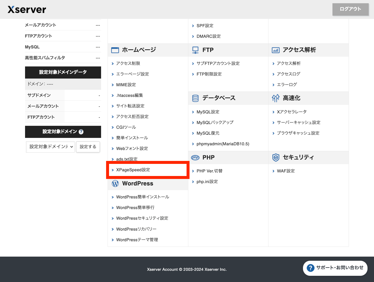Viewport: 374px width, 282px height.
Task: Click the 高速化 arrows icon
Action: tap(276, 98)
